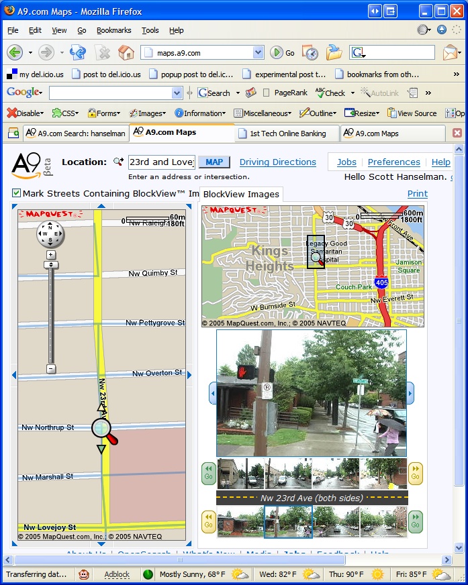Click the Print link
The image size is (468, 585).
pos(417,194)
